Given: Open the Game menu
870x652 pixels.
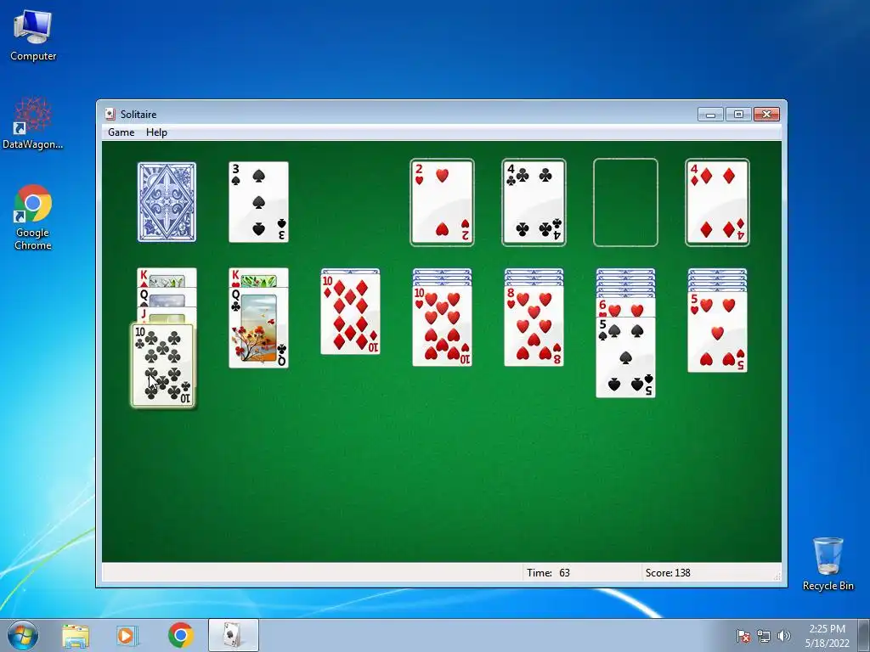Looking at the screenshot, I should [121, 132].
